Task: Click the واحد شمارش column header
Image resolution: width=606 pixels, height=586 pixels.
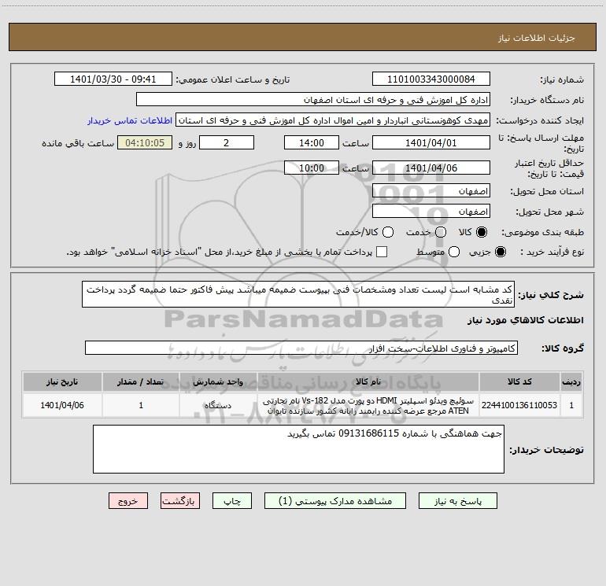Action: 218,381
